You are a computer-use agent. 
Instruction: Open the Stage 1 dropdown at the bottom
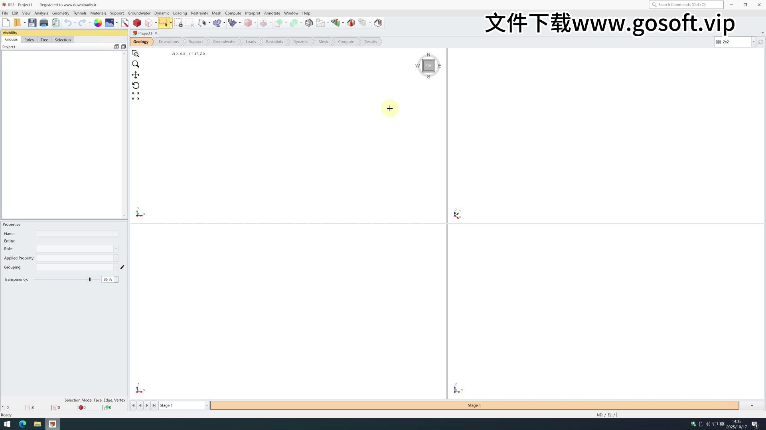(x=206, y=405)
